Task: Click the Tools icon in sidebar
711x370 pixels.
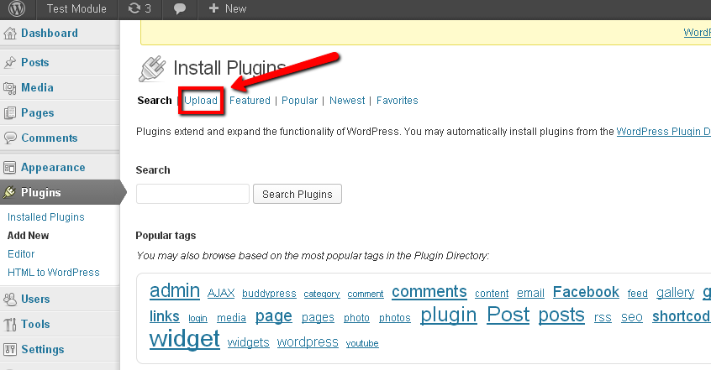Action: coord(9,324)
